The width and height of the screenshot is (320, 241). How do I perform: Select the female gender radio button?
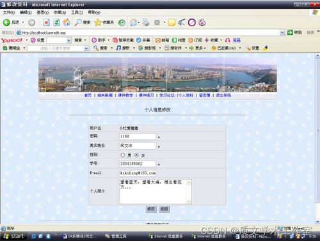[x=136, y=155]
